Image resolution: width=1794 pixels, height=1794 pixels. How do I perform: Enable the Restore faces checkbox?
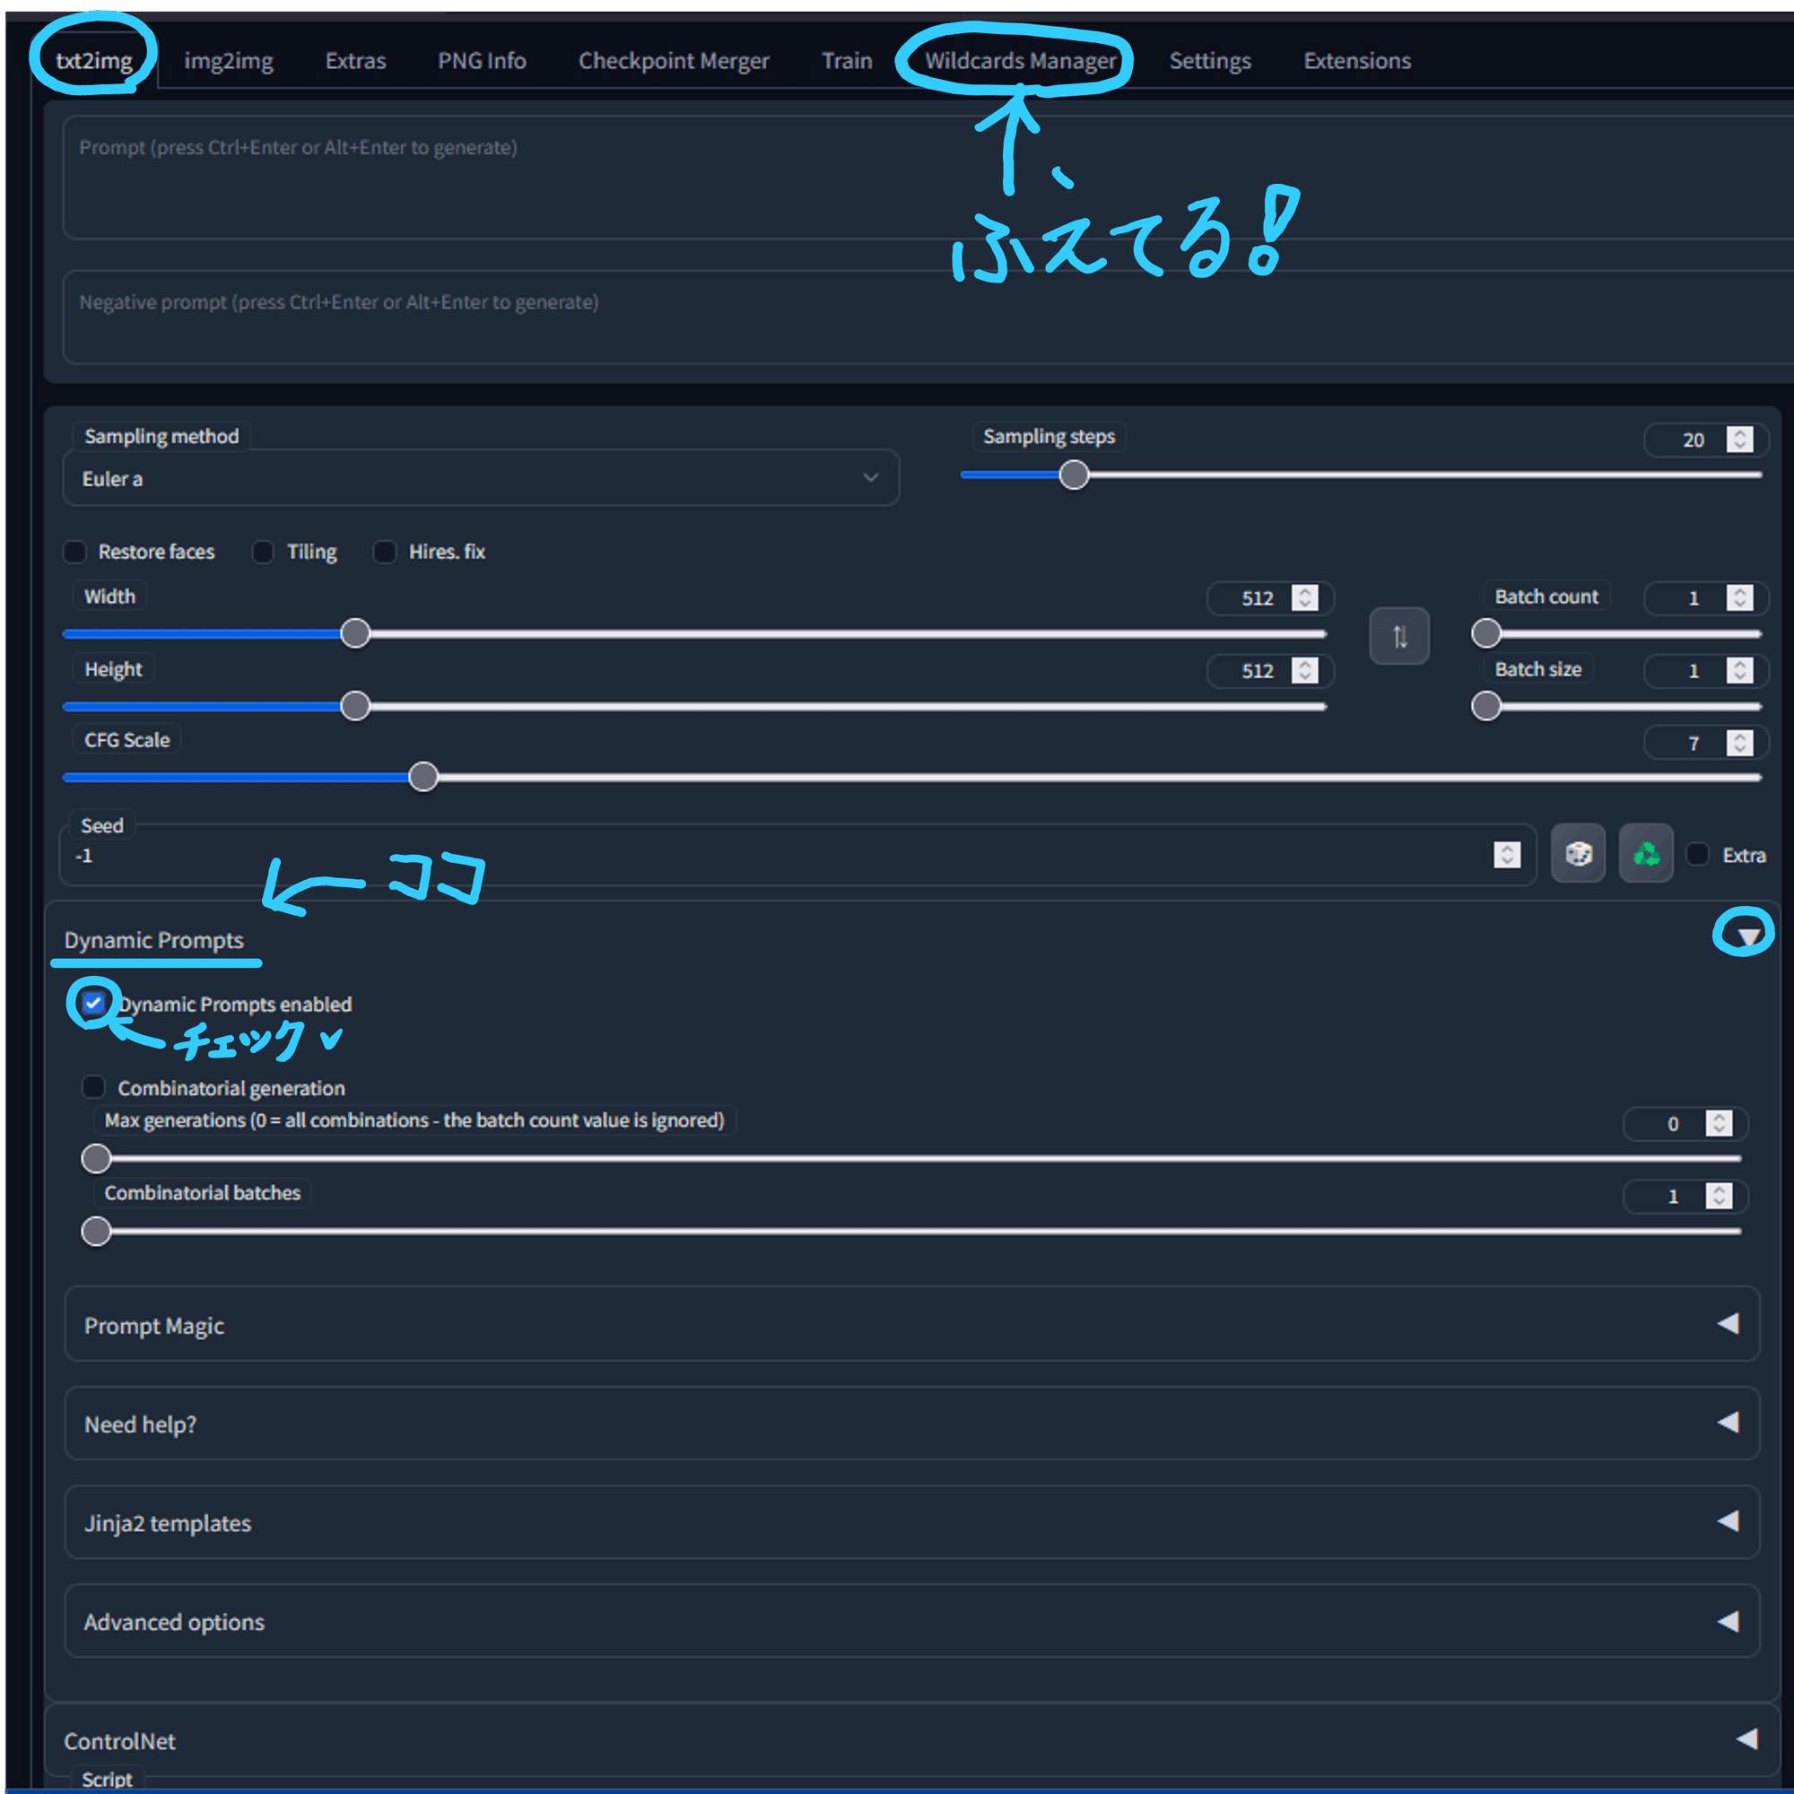(75, 552)
